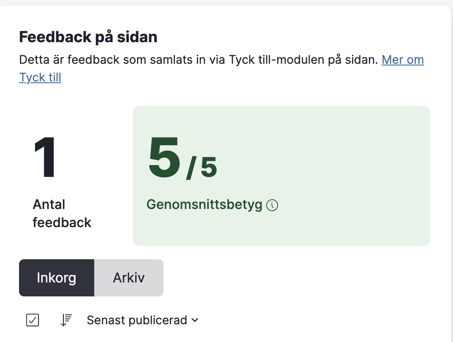The image size is (453, 342).
Task: Toggle the select-all feedback checkbox
Action: (33, 320)
